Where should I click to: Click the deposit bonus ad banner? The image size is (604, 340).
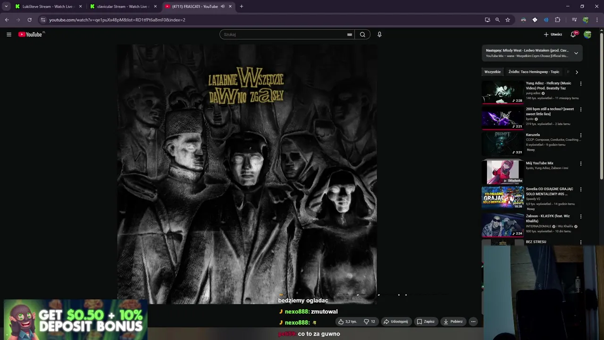pyautogui.click(x=75, y=321)
